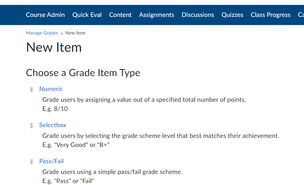Open Quizzes from the navigation bar
This screenshot has height=185, width=304.
tap(232, 15)
